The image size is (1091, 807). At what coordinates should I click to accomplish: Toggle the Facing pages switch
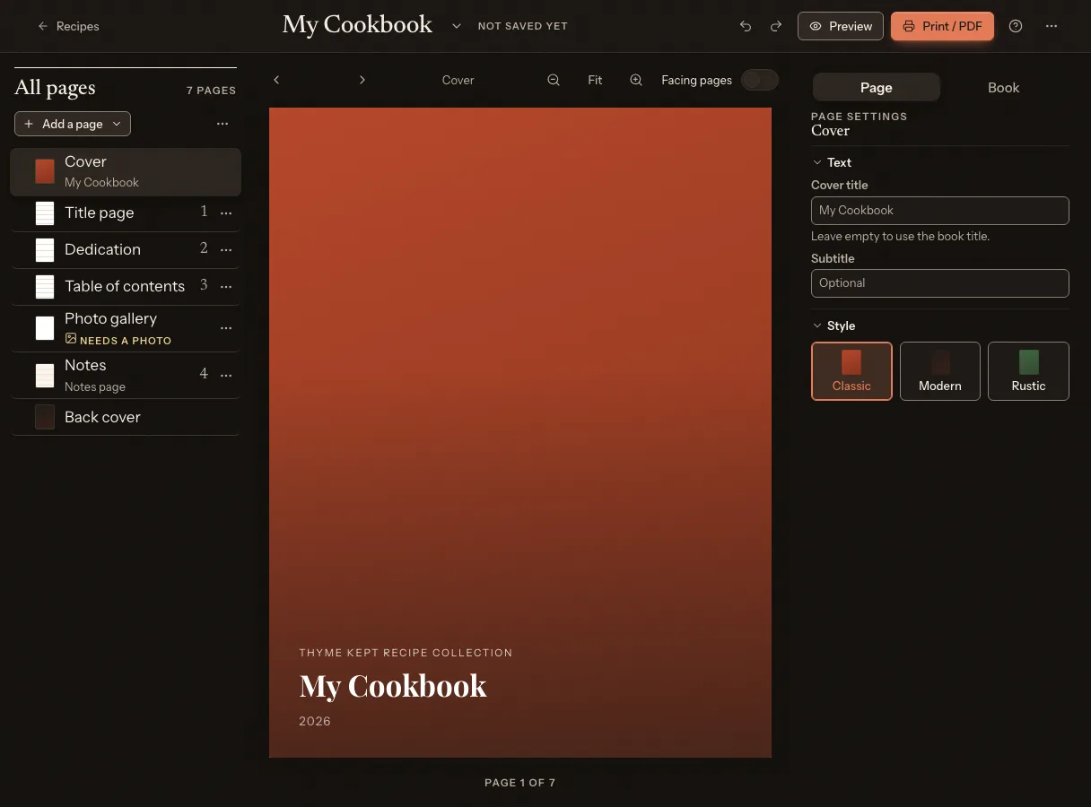(x=759, y=80)
